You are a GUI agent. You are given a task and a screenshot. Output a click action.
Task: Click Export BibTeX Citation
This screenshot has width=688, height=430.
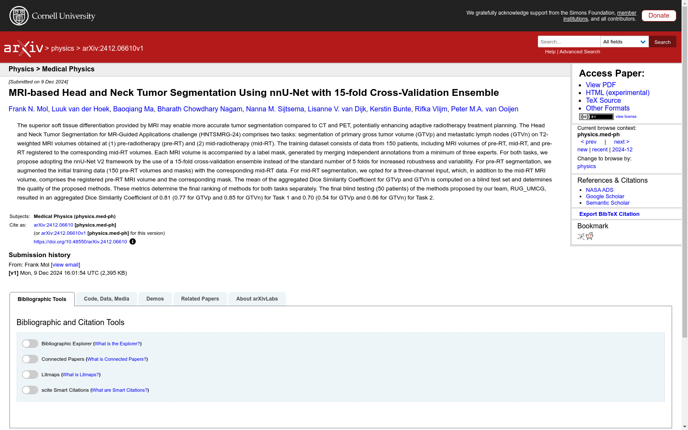609,214
